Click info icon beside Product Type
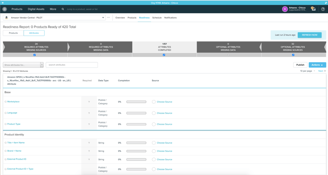 (6, 124)
